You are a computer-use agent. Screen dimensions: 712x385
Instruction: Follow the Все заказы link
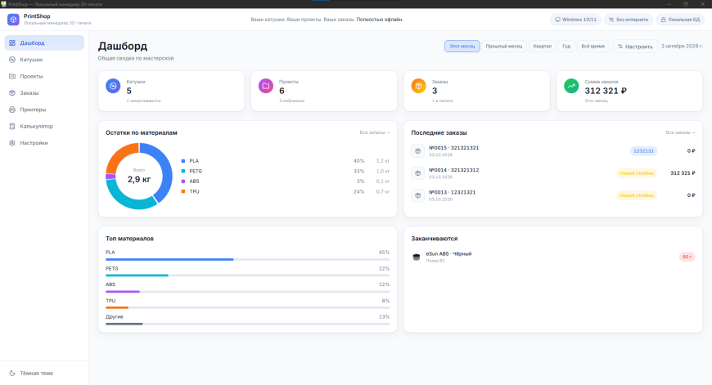tap(680, 132)
